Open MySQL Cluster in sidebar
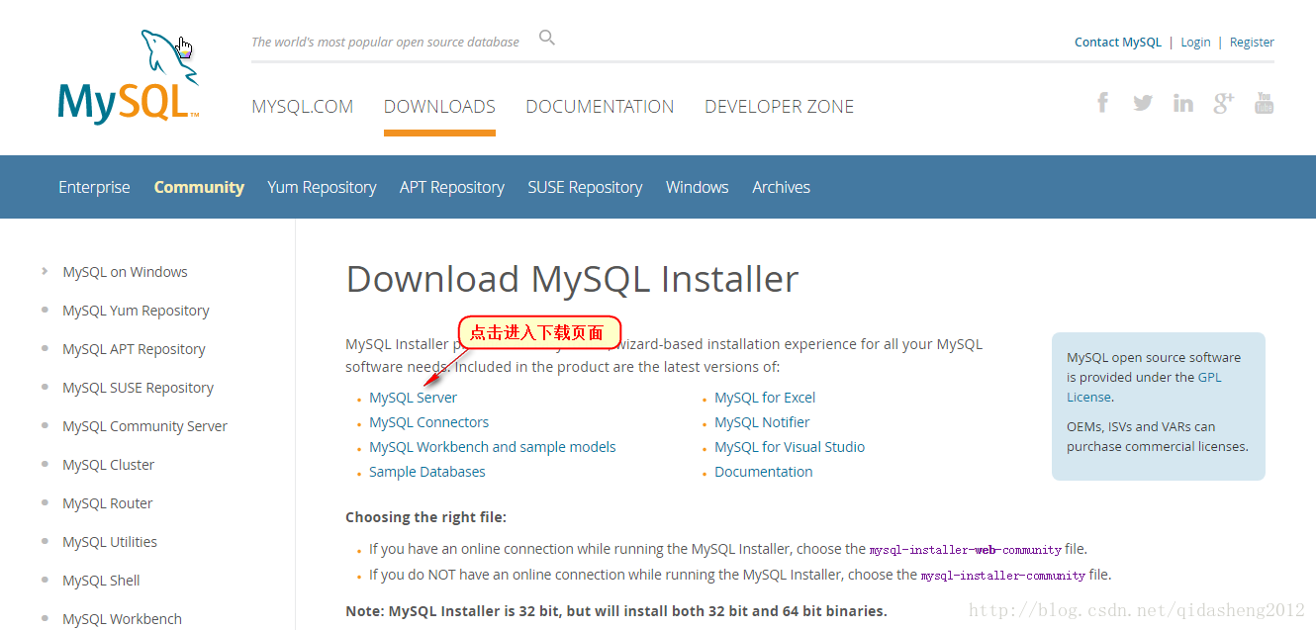 108,465
